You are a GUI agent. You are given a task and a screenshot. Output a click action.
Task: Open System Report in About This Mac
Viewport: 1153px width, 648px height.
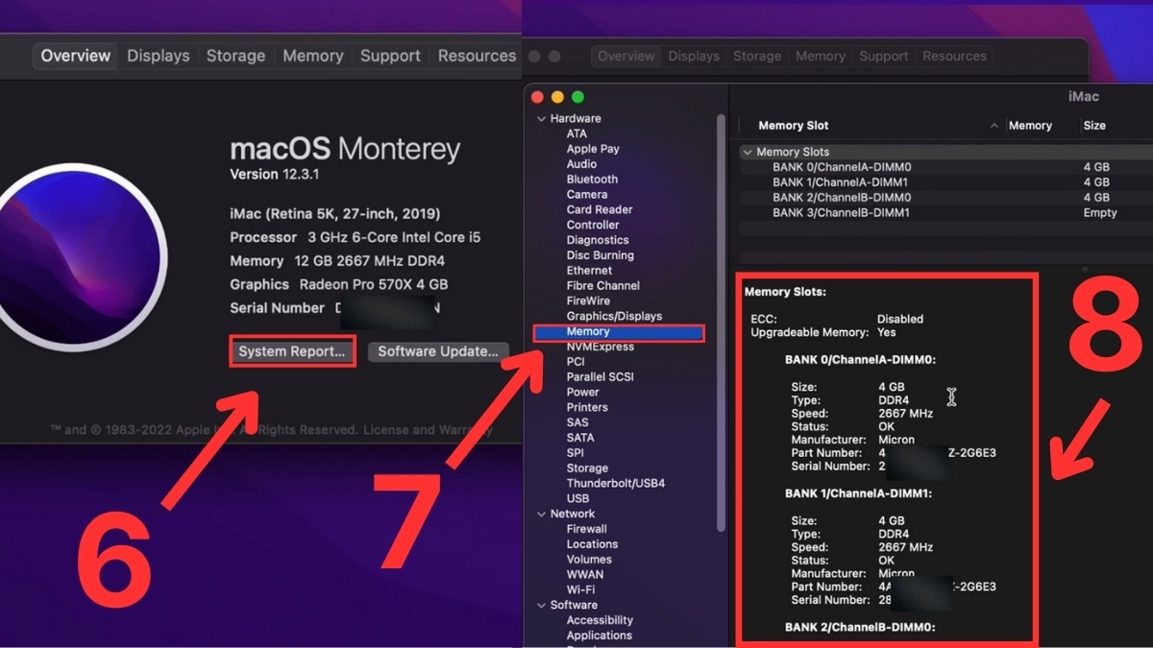tap(292, 351)
